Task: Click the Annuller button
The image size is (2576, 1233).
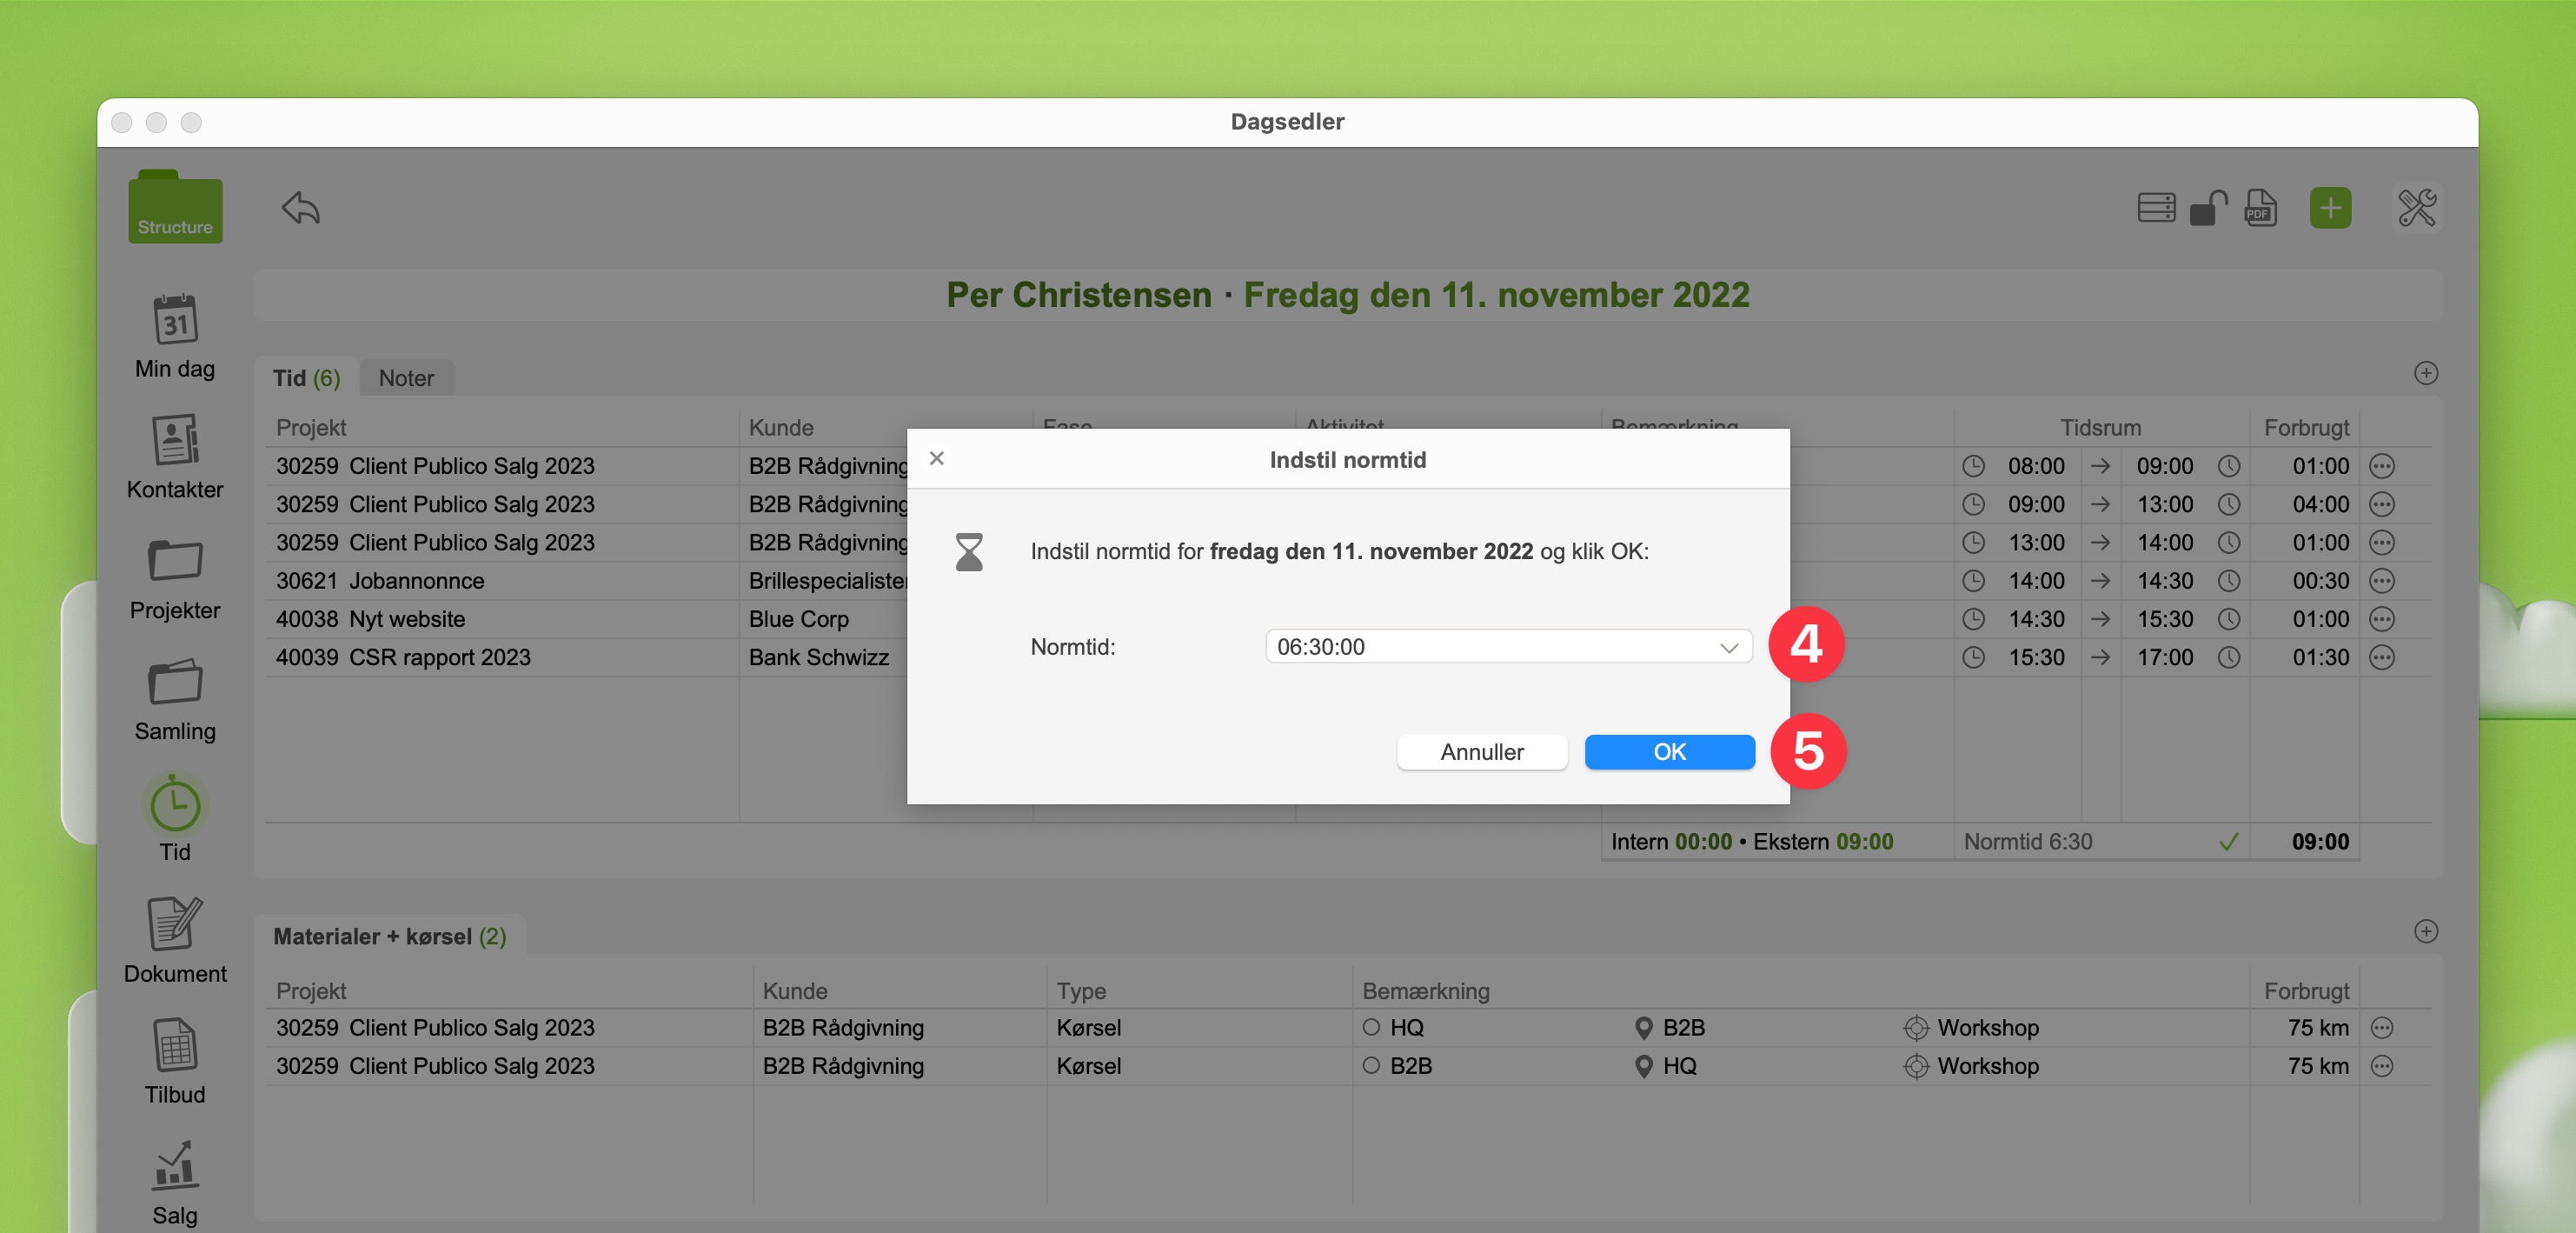Action: pyautogui.click(x=1481, y=751)
